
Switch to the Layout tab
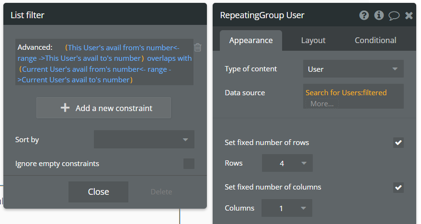coord(313,41)
